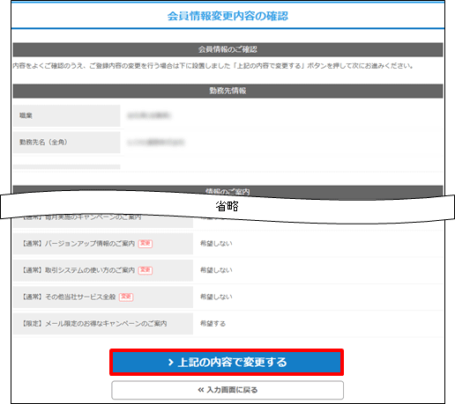The image size is (455, 404).
Task: Click the 希望しない value for 取引システムの使い方
Action: 216,270
